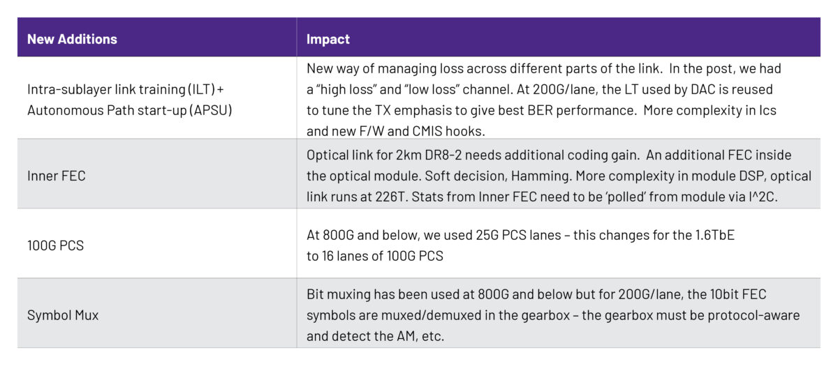Screen dimensions: 838x366
Task: Click the line starting "At 800G and below, we used"
Action: coord(520,235)
